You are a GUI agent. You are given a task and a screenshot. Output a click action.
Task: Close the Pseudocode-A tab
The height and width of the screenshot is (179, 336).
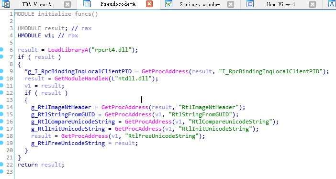click(149, 4)
